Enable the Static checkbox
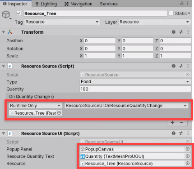This screenshot has height=169, width=194. click(171, 13)
